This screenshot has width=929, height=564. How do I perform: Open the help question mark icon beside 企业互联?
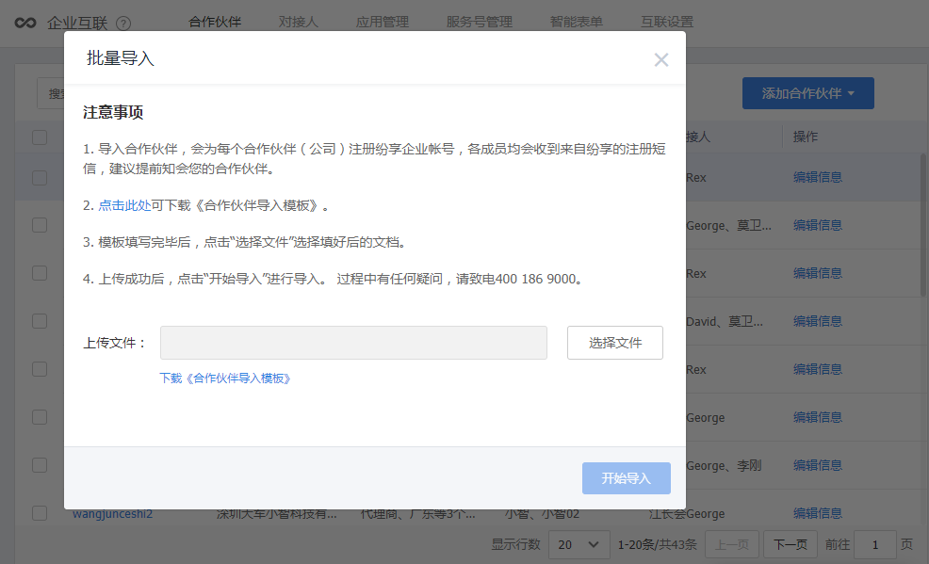[123, 24]
